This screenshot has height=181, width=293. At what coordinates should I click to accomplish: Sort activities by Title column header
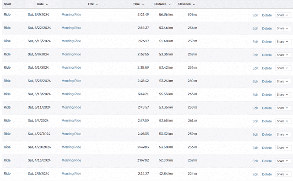click(x=93, y=4)
